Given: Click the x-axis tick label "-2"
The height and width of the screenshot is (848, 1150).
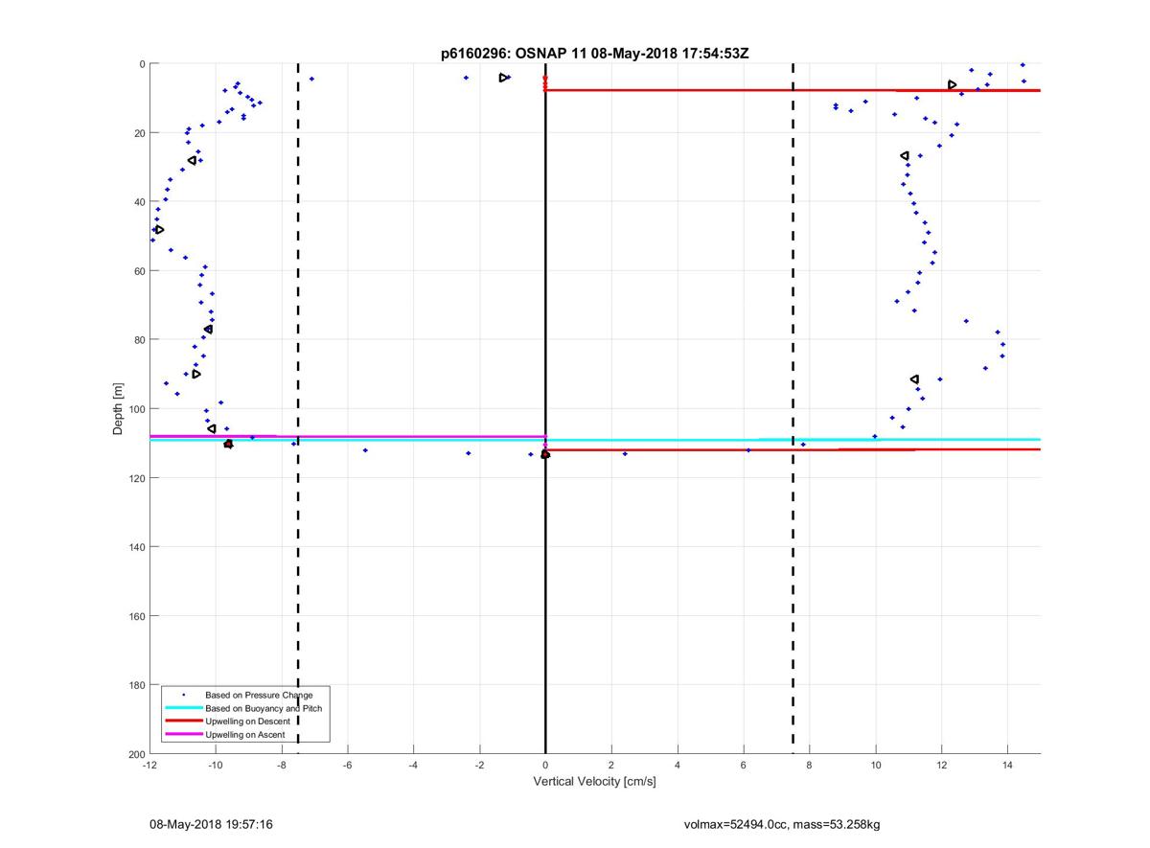Looking at the screenshot, I should click(x=479, y=765).
